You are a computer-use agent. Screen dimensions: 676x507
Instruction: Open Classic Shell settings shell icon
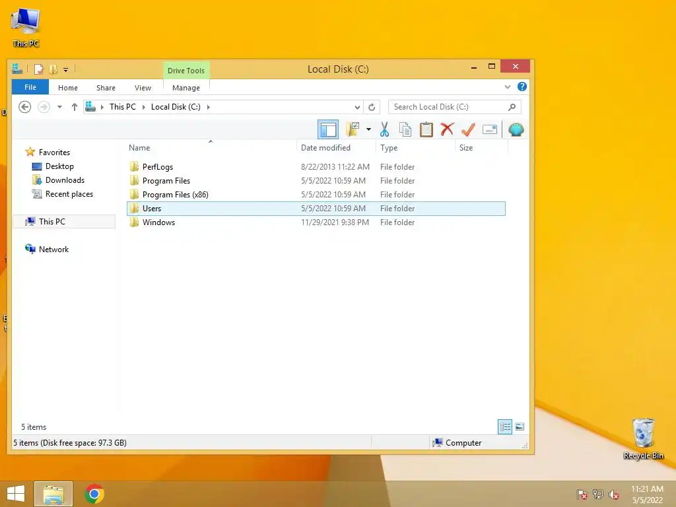tap(516, 129)
